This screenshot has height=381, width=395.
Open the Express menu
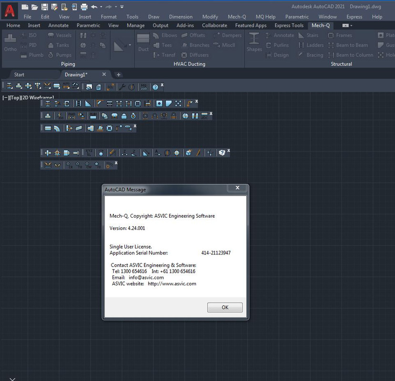pos(354,17)
